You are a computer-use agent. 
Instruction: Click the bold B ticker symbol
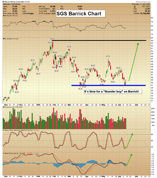click(3, 2)
